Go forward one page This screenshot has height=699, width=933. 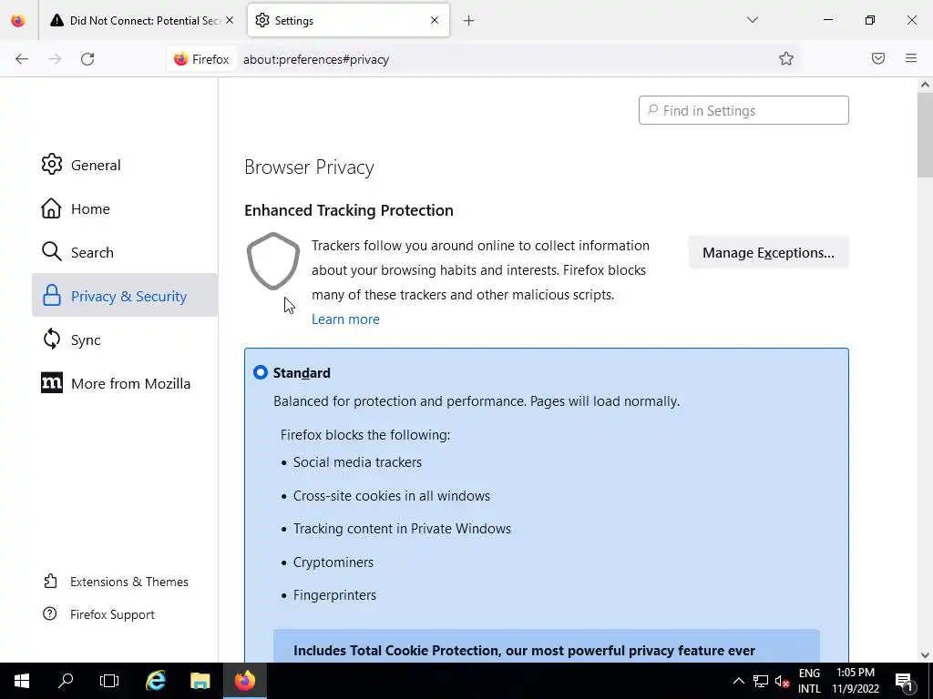click(55, 59)
